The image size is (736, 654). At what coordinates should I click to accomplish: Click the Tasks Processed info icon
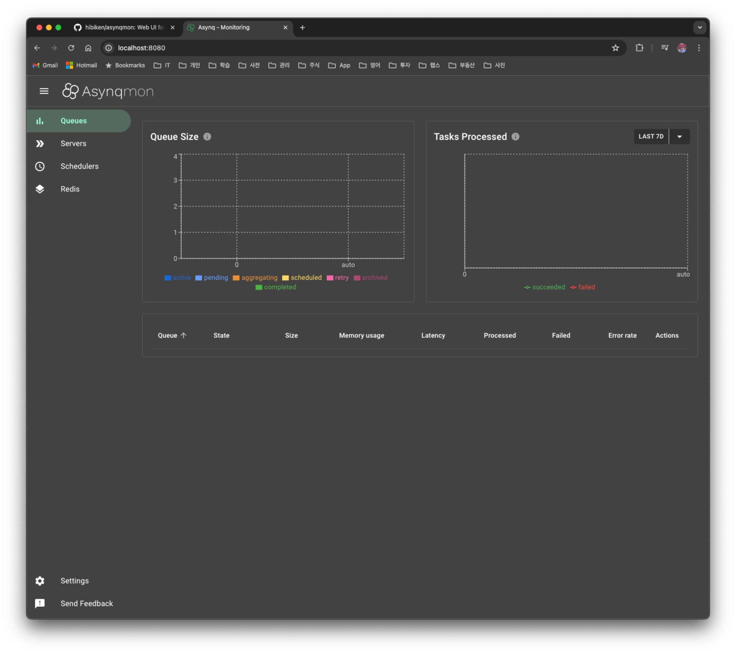(515, 137)
